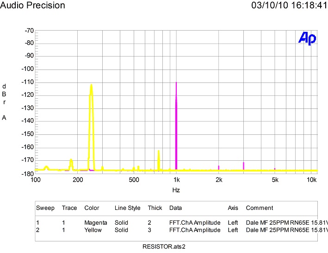Click the 'Audio Precision' title text

33,5
